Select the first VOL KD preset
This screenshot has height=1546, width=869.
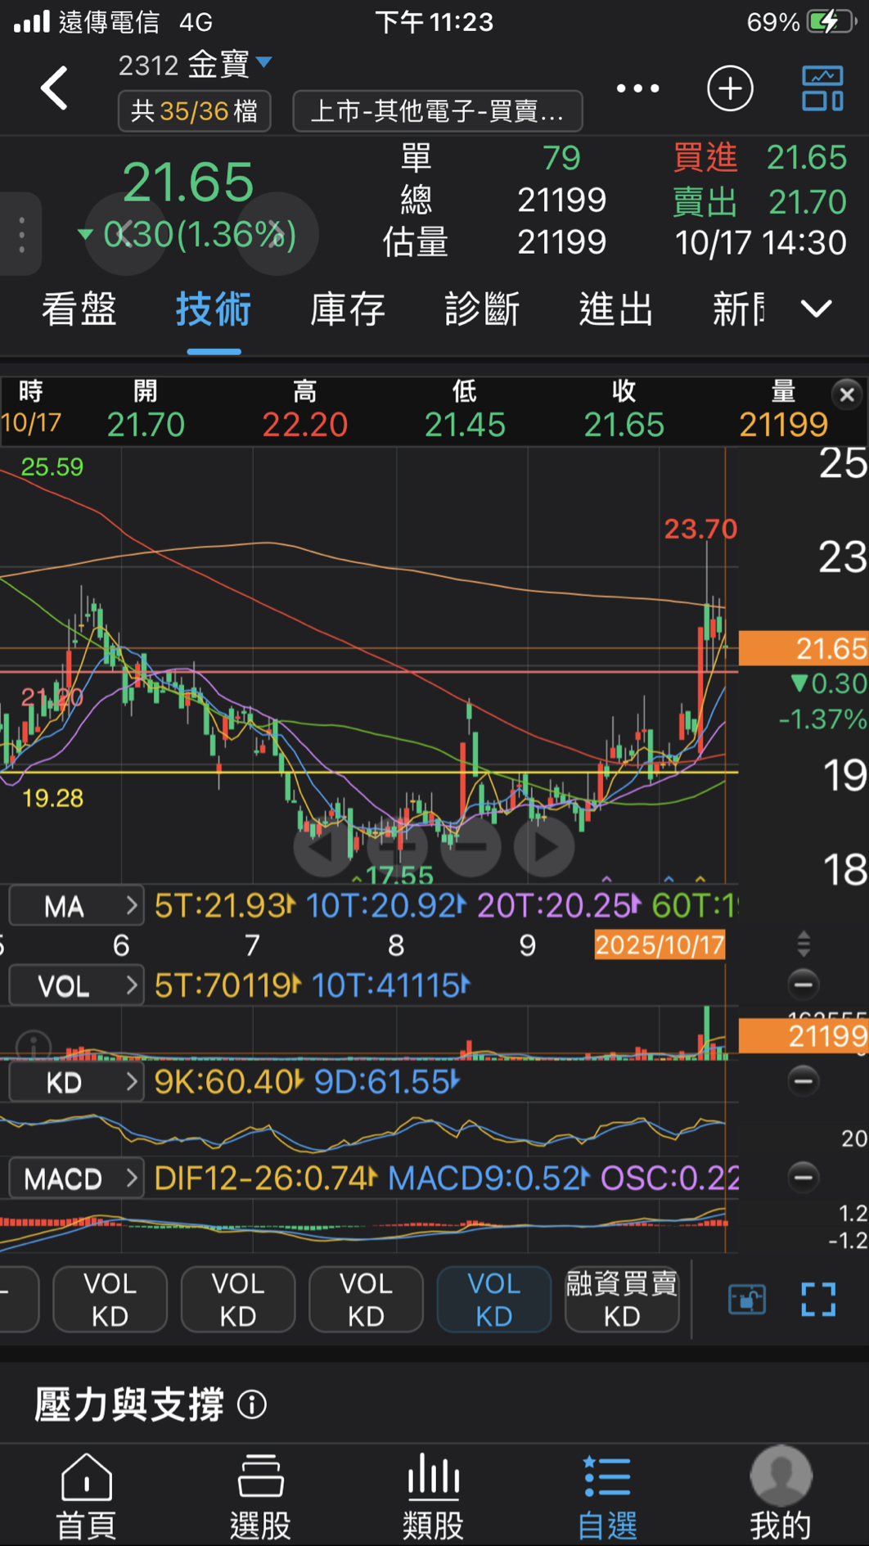(x=110, y=1299)
